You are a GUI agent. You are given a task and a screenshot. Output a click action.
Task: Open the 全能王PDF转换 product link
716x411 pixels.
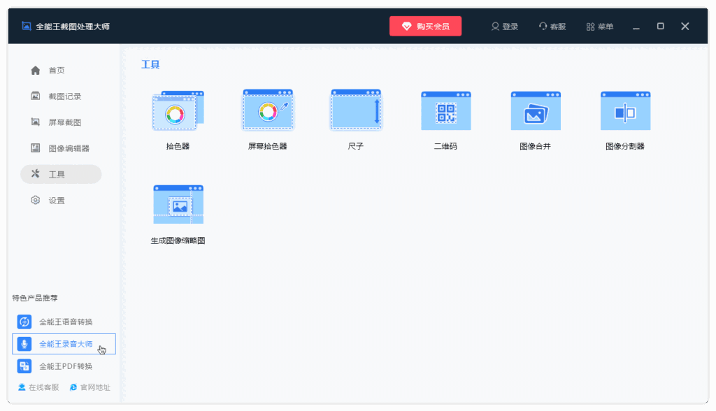[x=61, y=366]
